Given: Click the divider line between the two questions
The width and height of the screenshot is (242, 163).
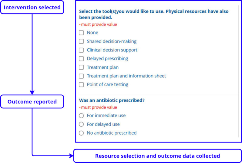Looking at the screenshot, I should click(x=158, y=94).
